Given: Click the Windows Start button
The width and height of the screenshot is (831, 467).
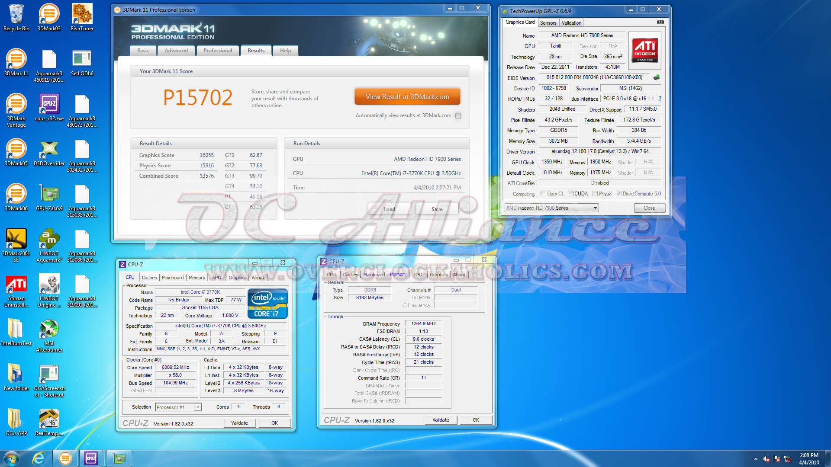Looking at the screenshot, I should (x=12, y=458).
